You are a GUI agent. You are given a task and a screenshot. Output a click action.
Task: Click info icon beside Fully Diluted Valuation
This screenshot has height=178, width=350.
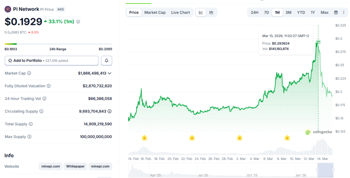point(49,86)
